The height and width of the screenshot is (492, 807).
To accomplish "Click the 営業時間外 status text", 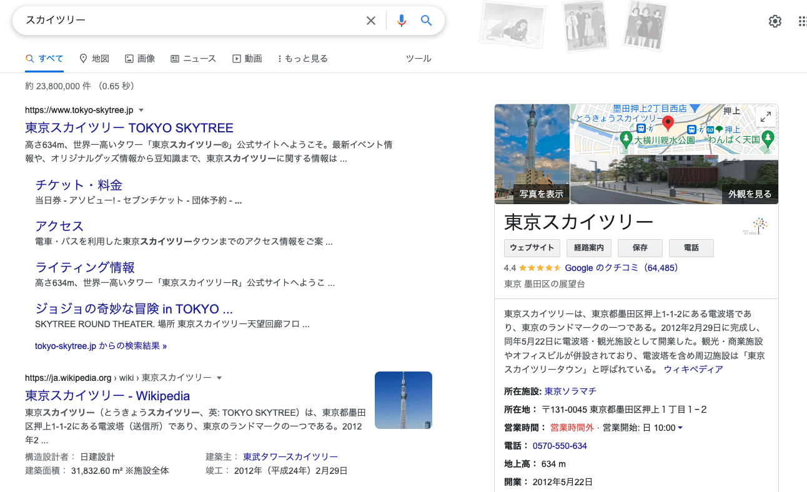I will tap(572, 428).
